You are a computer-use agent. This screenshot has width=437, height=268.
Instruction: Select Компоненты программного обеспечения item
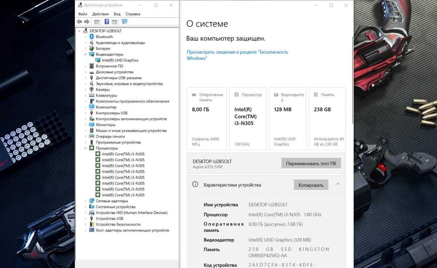[132, 101]
